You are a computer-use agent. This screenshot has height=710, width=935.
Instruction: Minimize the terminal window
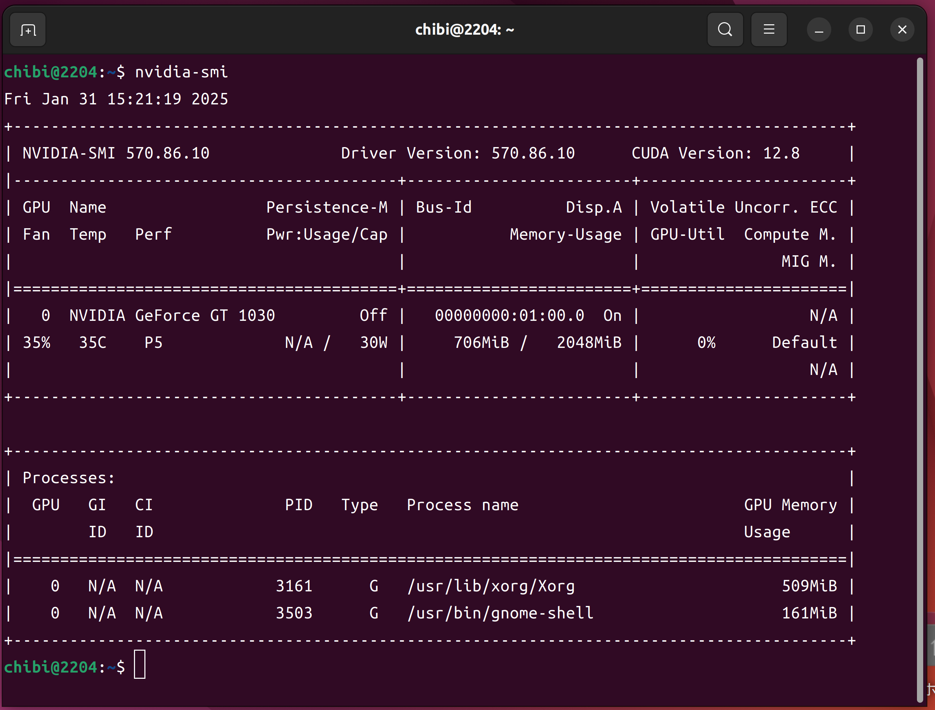819,30
